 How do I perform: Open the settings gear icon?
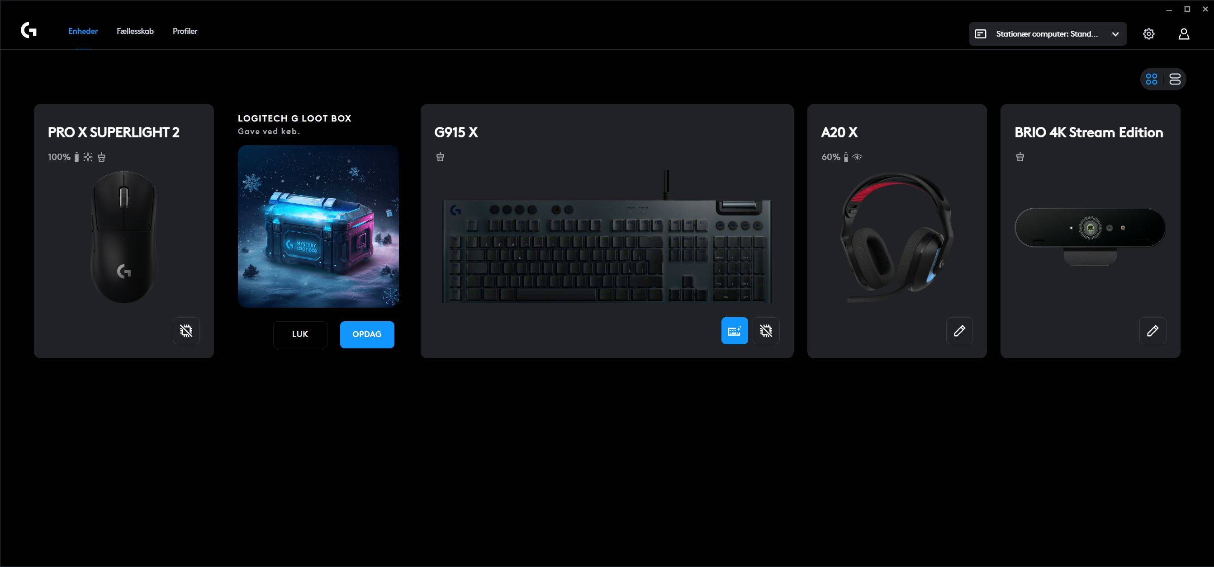(x=1148, y=34)
